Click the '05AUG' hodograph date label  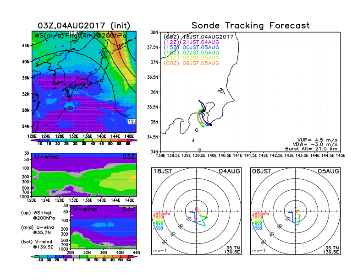[x=328, y=171]
